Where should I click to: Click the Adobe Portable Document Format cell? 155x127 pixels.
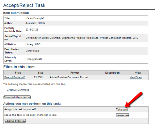coord(69,77)
